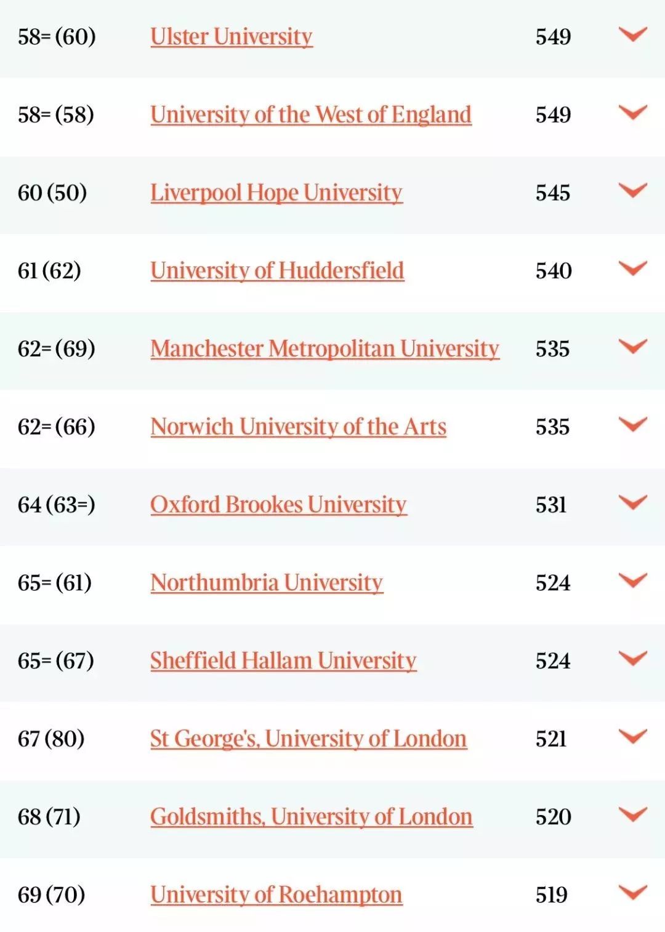Open the Oxford Brookes University link
The image size is (665, 932).
[278, 505]
